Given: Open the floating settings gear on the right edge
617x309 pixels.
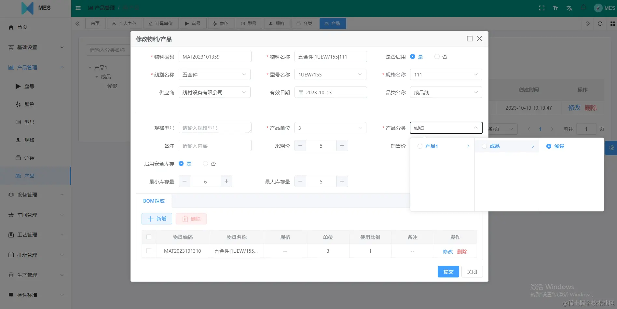Looking at the screenshot, I should coord(611,148).
